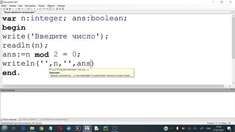Viewport: 235px width, 132px height.
Task: Click the 'readln(n);' code line
Action: (25, 45)
